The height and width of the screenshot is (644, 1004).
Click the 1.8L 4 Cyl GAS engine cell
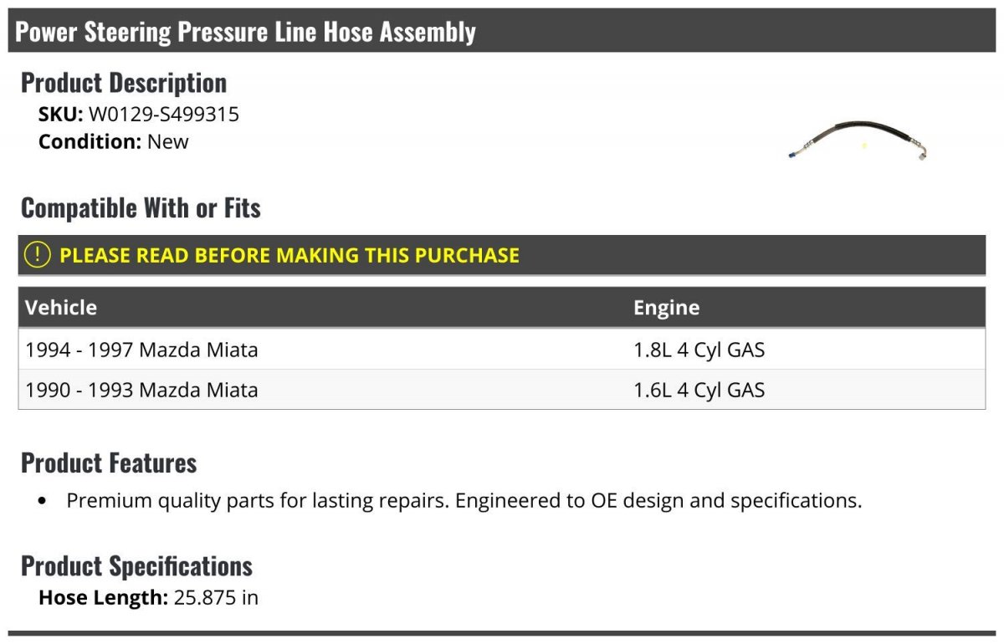click(x=699, y=350)
